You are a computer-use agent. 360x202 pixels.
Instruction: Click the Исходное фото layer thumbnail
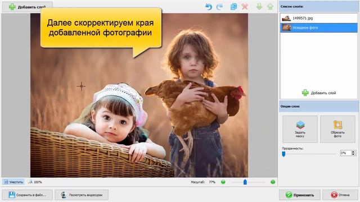[286, 27]
